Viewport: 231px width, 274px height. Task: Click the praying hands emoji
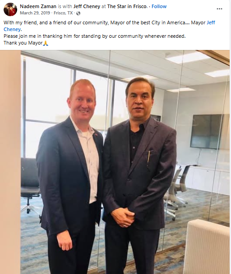click(46, 43)
